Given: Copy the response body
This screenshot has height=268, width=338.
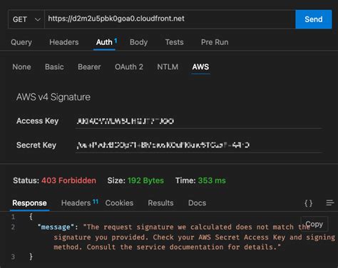Looking at the screenshot, I should click(x=314, y=224).
